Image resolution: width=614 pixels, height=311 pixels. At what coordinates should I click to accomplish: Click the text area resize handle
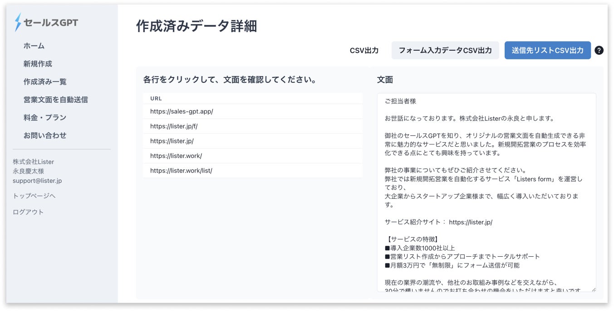[x=593, y=289]
